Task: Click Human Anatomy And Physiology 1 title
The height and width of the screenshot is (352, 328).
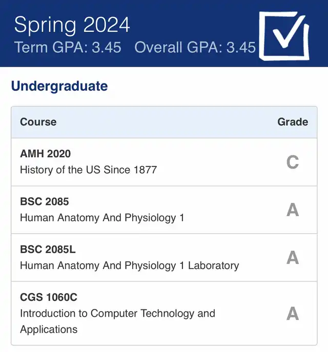Action: tap(102, 218)
